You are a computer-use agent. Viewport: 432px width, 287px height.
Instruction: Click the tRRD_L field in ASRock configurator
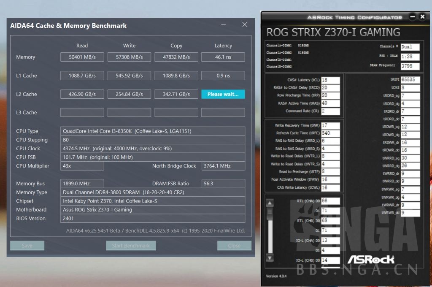click(331, 141)
